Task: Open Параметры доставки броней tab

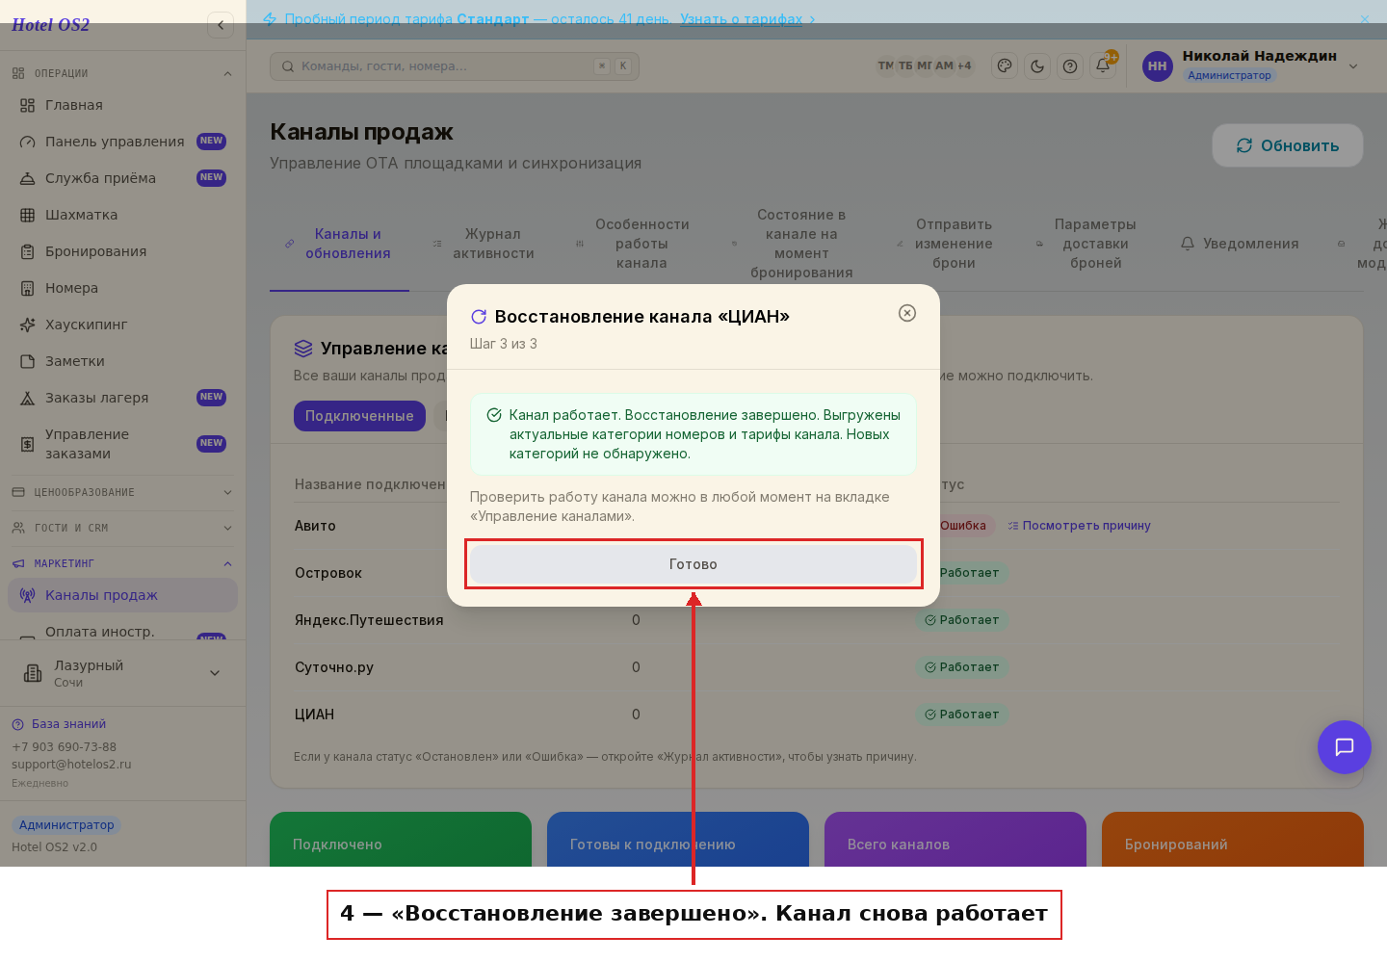Action: [1086, 244]
